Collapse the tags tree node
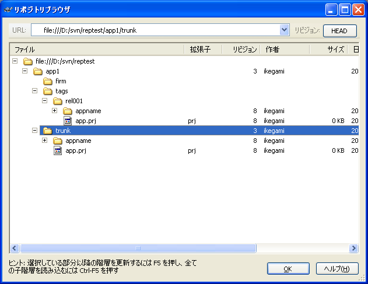The width and height of the screenshot is (368, 284). [34, 90]
